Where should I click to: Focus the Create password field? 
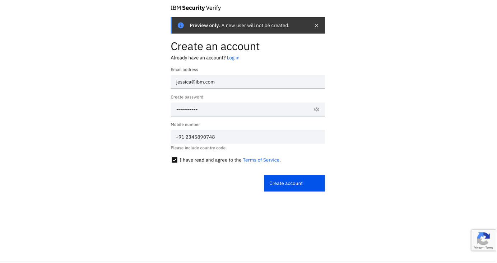pyautogui.click(x=248, y=109)
